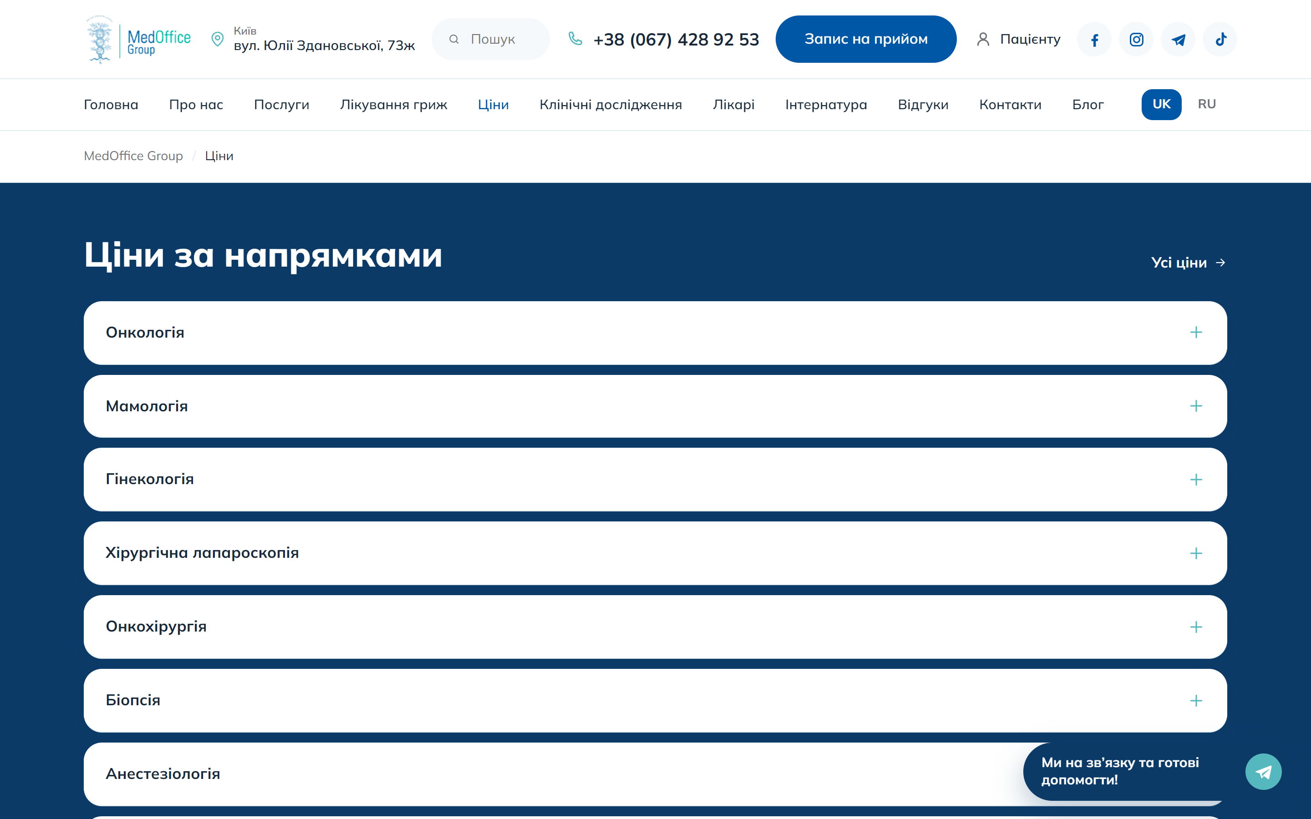Open Клінічні дослідження page
Image resolution: width=1311 pixels, height=819 pixels.
click(610, 105)
